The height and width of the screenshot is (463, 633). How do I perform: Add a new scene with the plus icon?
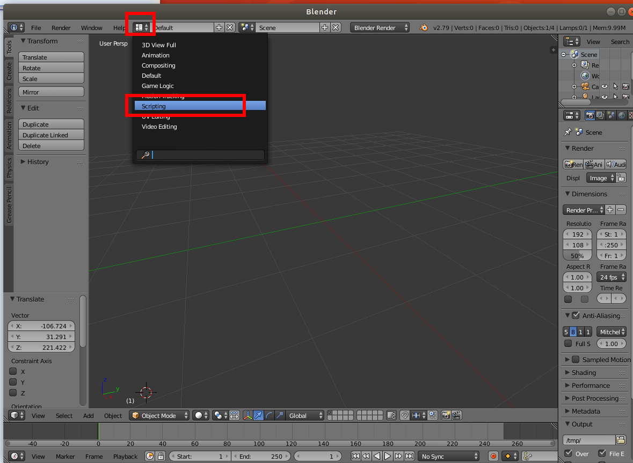325,27
